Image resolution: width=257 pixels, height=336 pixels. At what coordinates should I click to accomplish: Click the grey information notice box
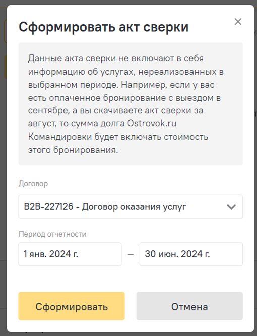[131, 104]
